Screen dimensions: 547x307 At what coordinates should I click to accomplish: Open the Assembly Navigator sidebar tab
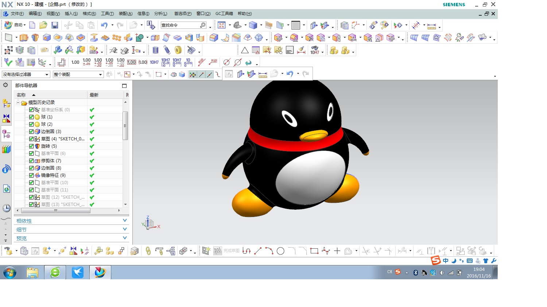[x=6, y=104]
